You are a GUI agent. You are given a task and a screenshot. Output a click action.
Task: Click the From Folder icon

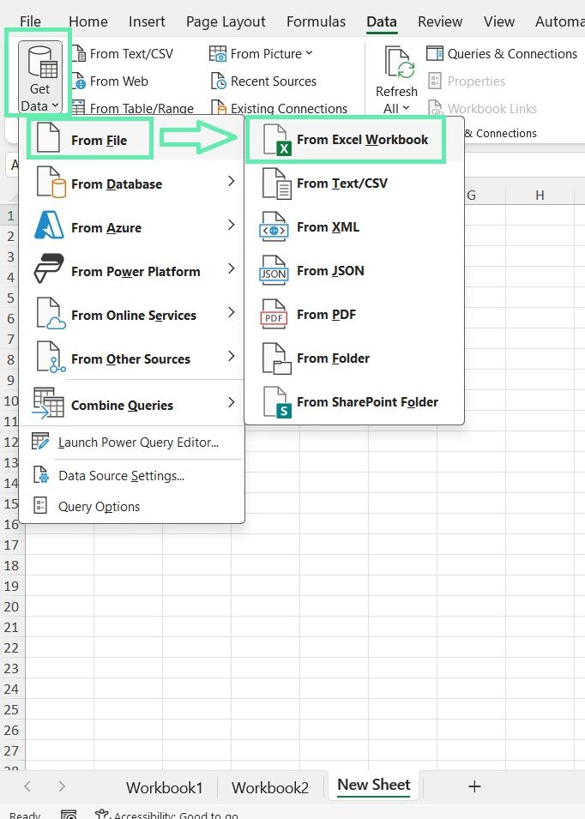point(276,358)
